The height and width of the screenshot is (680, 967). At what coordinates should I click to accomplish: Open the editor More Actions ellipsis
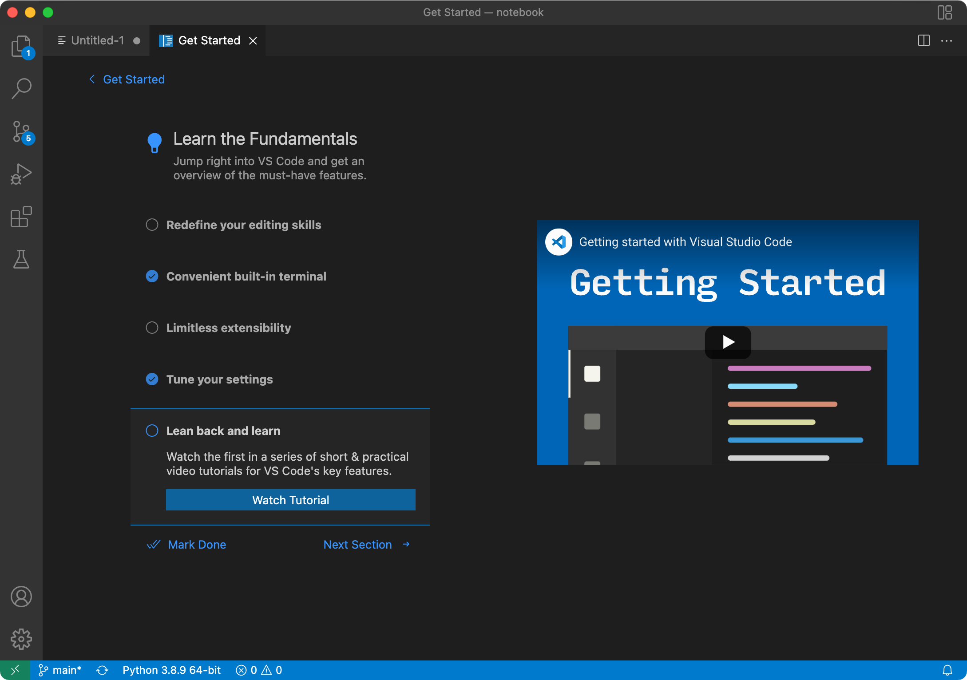947,40
